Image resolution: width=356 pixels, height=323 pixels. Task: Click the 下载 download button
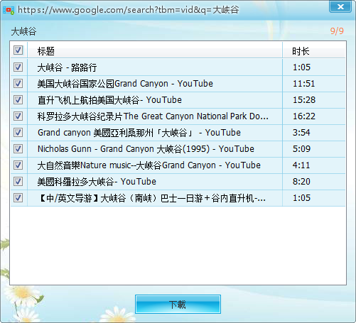[178, 305]
